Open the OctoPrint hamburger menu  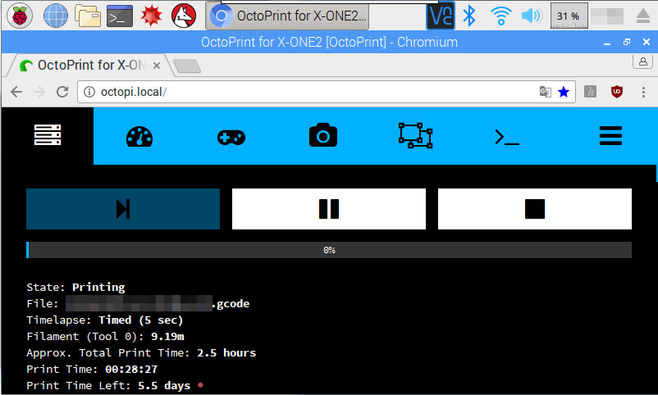[x=610, y=136]
